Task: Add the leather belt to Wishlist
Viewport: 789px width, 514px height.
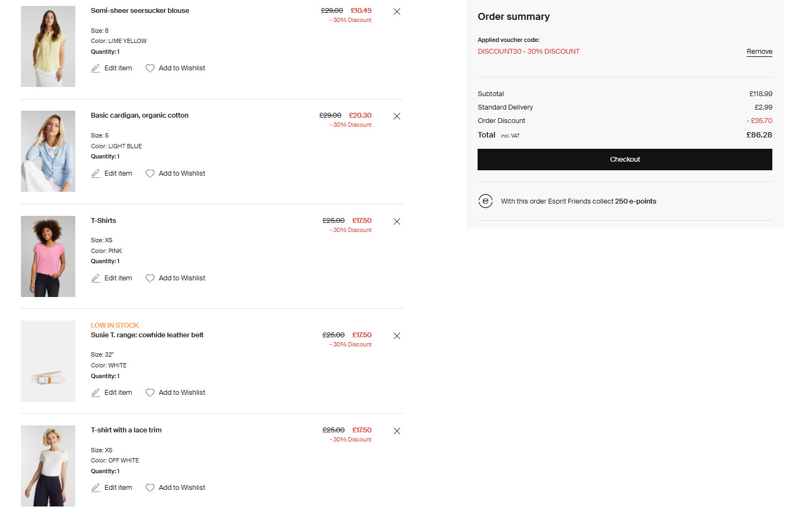Action: coord(182,393)
